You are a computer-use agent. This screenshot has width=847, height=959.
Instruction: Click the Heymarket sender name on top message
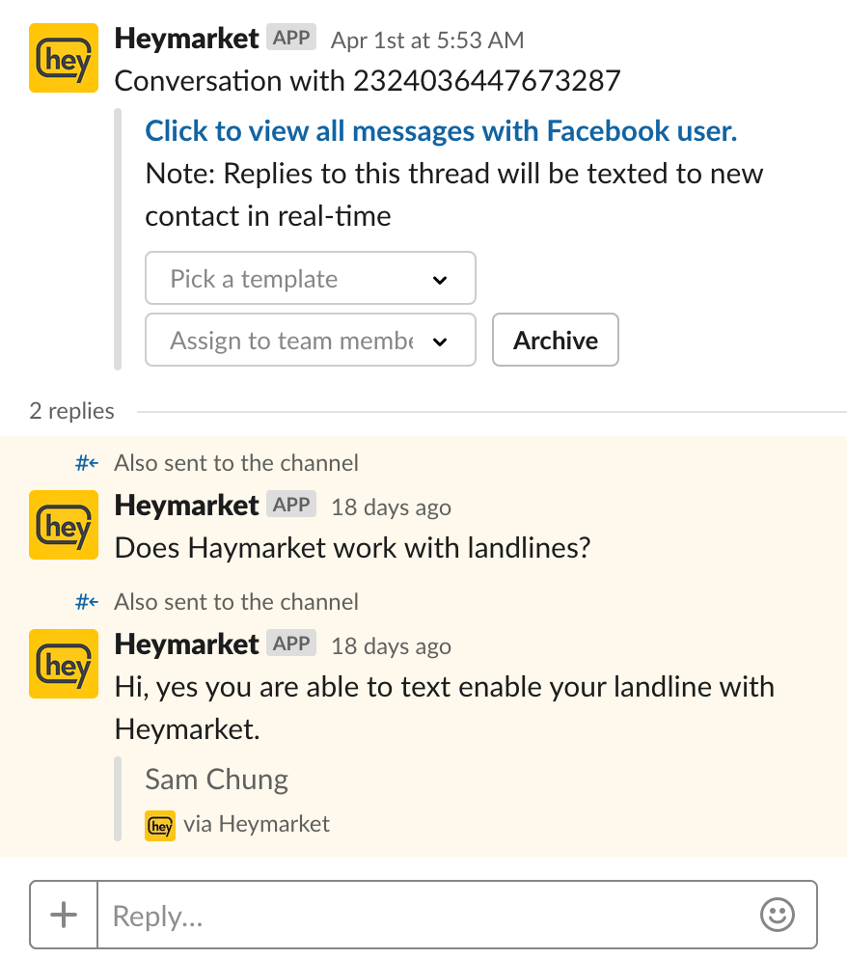[x=186, y=39]
